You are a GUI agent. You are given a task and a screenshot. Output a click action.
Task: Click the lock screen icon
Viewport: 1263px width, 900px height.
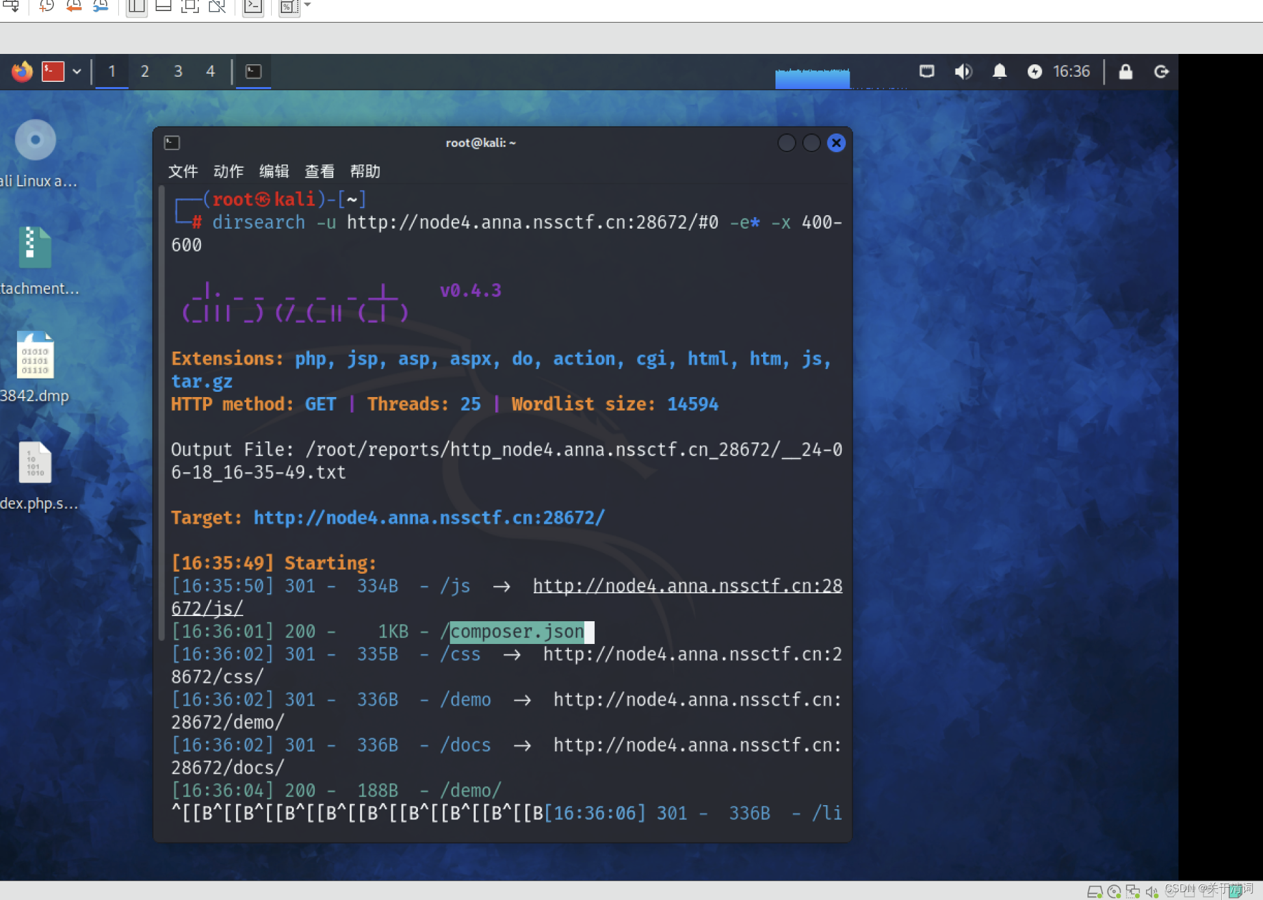[1125, 71]
